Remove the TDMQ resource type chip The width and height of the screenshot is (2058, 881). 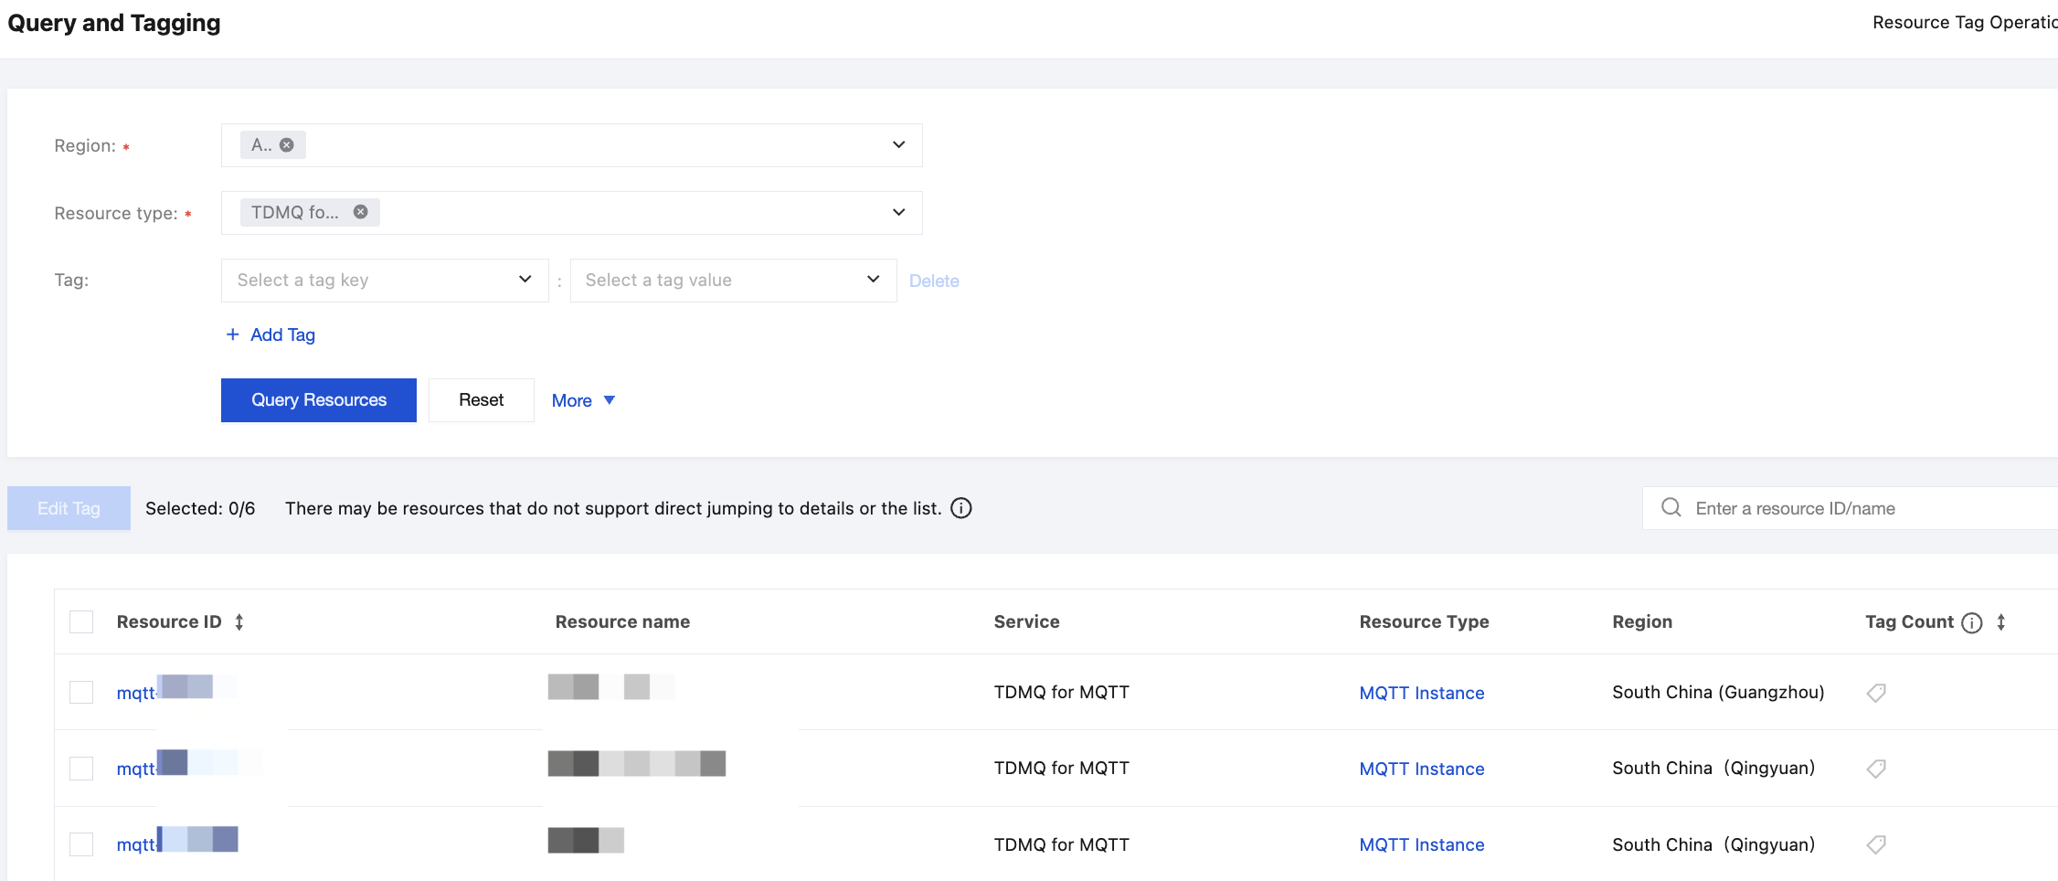(361, 212)
